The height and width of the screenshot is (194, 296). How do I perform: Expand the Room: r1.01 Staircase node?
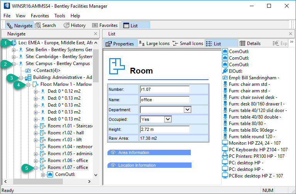35,126
